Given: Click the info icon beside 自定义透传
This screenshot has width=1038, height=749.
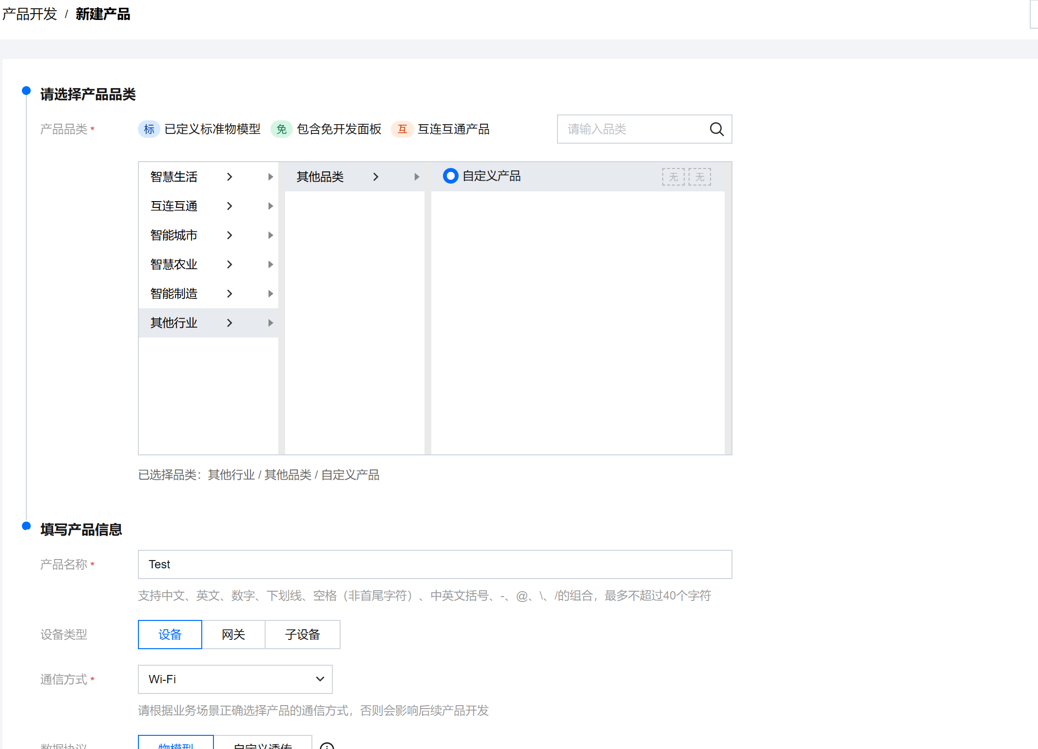Looking at the screenshot, I should pos(327,745).
